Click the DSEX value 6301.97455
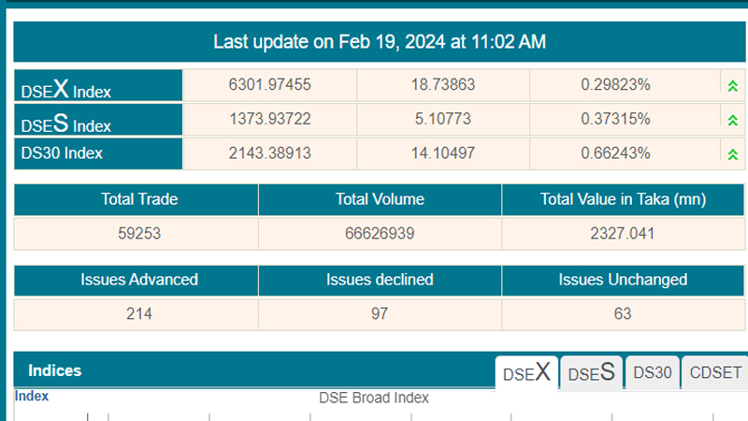Image resolution: width=748 pixels, height=421 pixels. click(269, 85)
